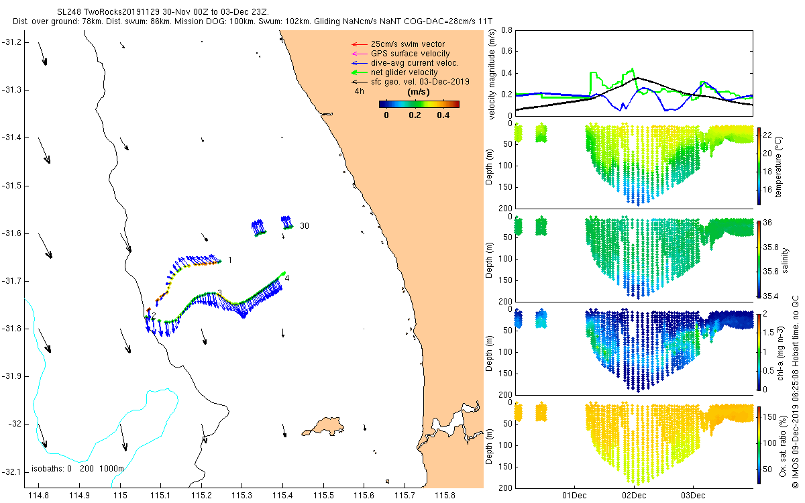805x503 pixels.
Task: Click waypoint label "3" on glider track
Action: tap(219, 293)
